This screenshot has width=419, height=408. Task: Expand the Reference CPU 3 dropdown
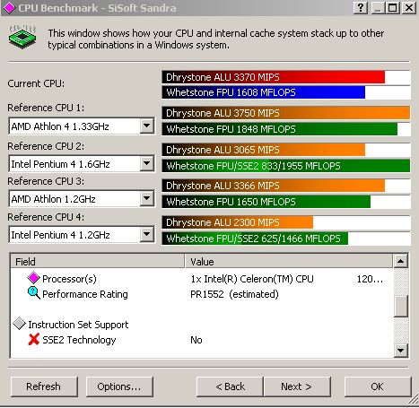click(x=147, y=198)
